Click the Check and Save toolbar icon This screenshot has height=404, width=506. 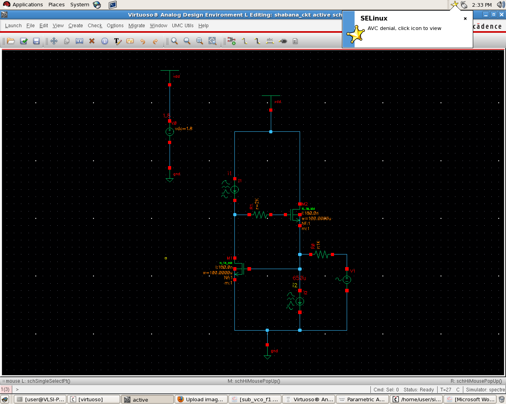pyautogui.click(x=24, y=41)
